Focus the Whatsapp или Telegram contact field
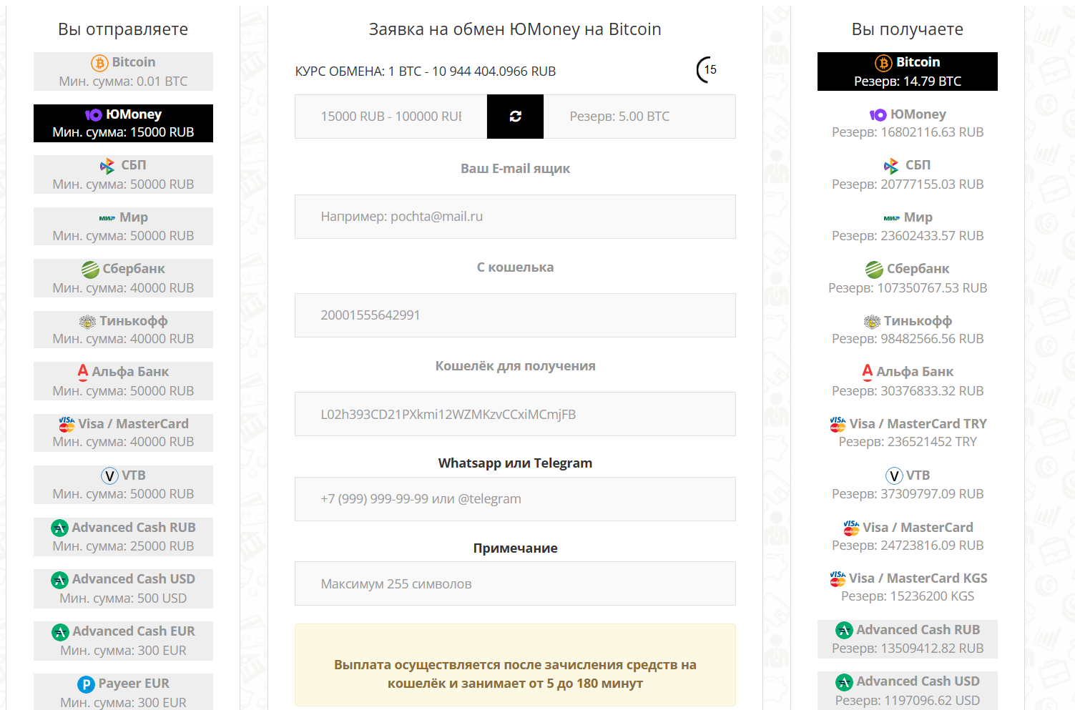This screenshot has width=1075, height=710. point(515,499)
